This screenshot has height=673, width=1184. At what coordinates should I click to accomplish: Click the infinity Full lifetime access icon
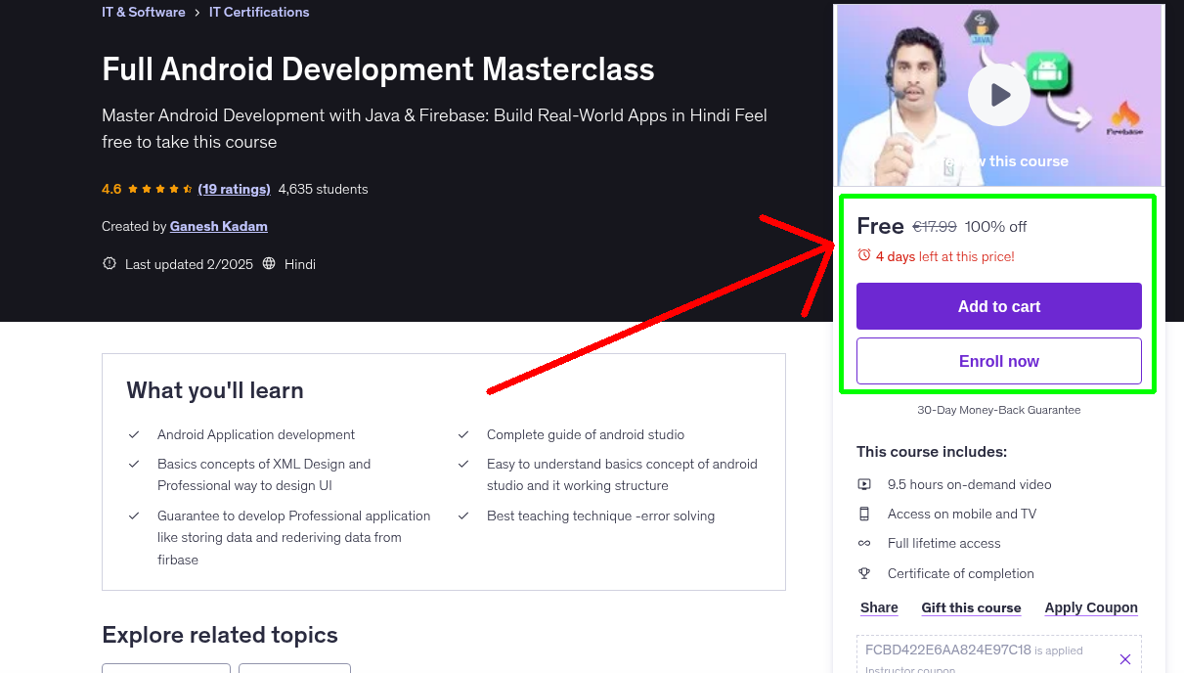coord(864,543)
